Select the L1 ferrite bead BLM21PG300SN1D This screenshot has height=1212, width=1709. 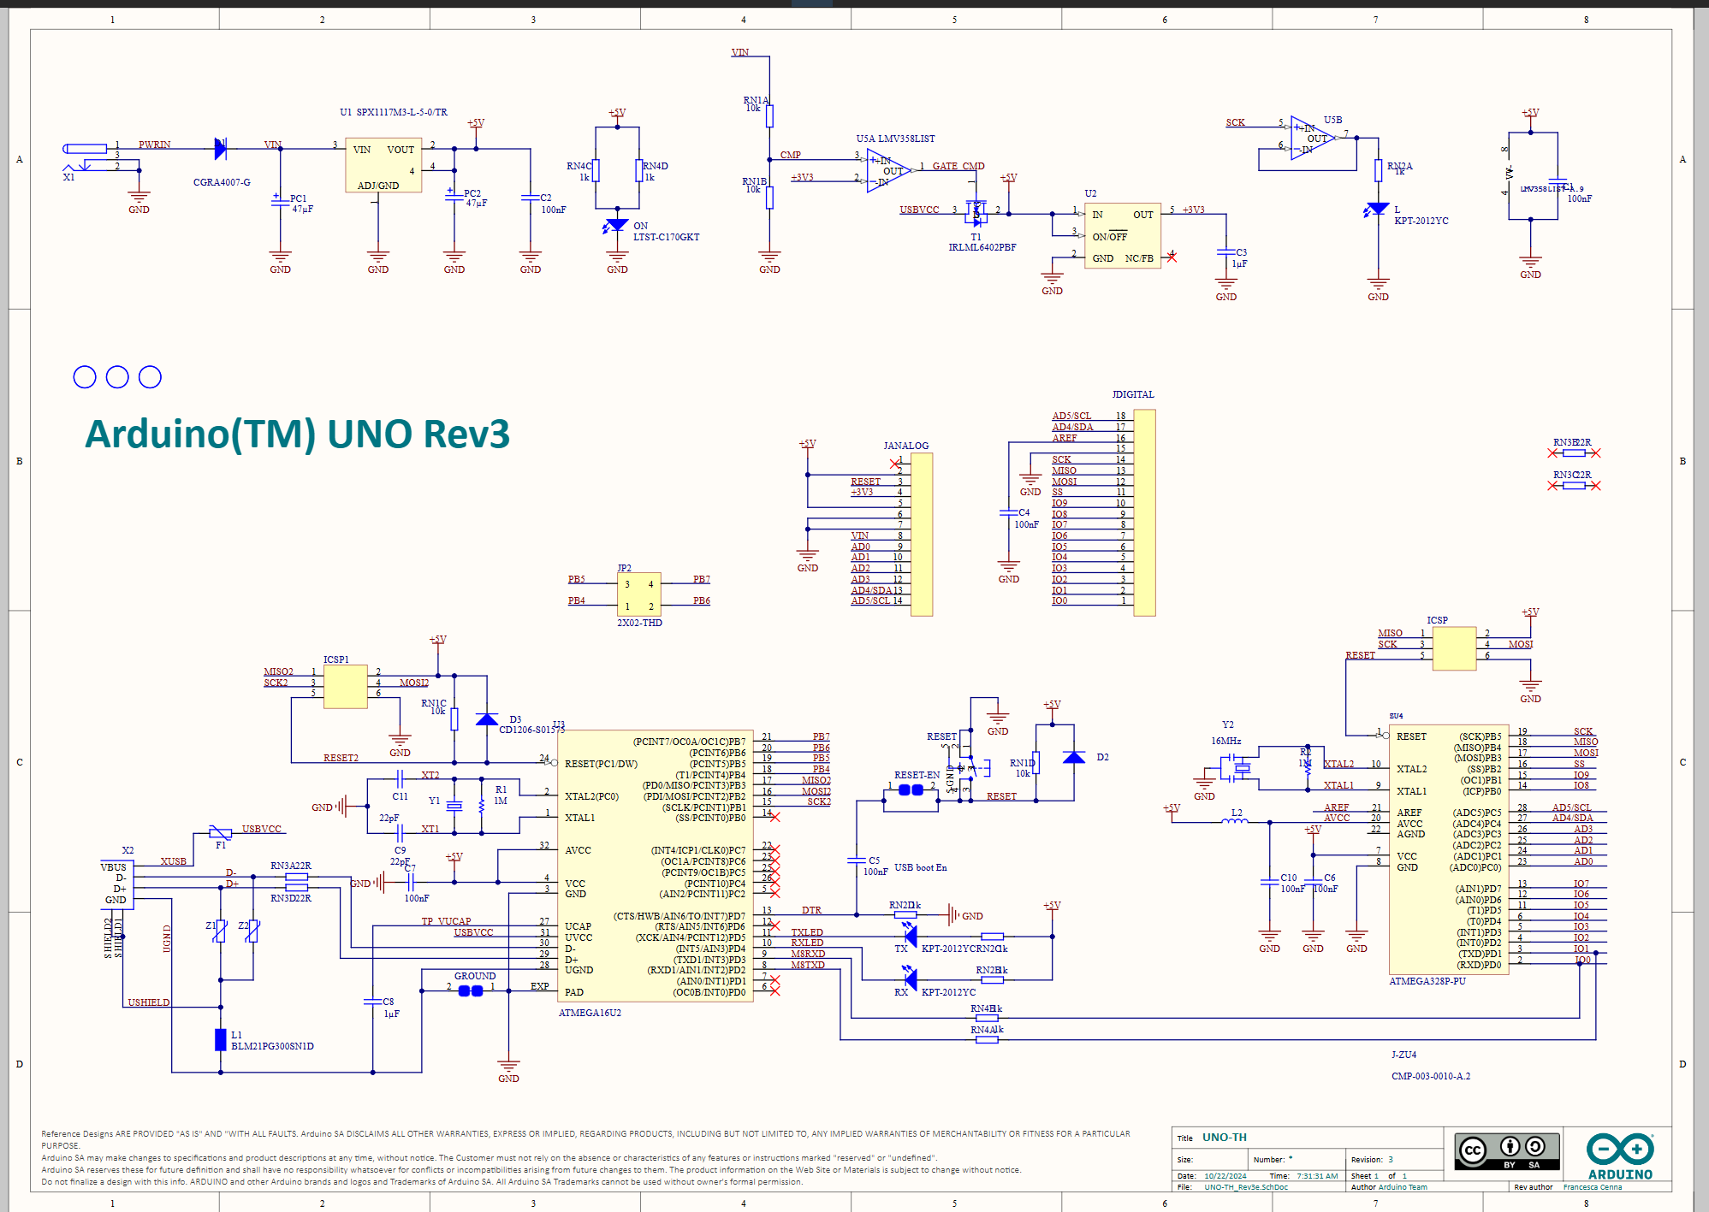tap(219, 1038)
